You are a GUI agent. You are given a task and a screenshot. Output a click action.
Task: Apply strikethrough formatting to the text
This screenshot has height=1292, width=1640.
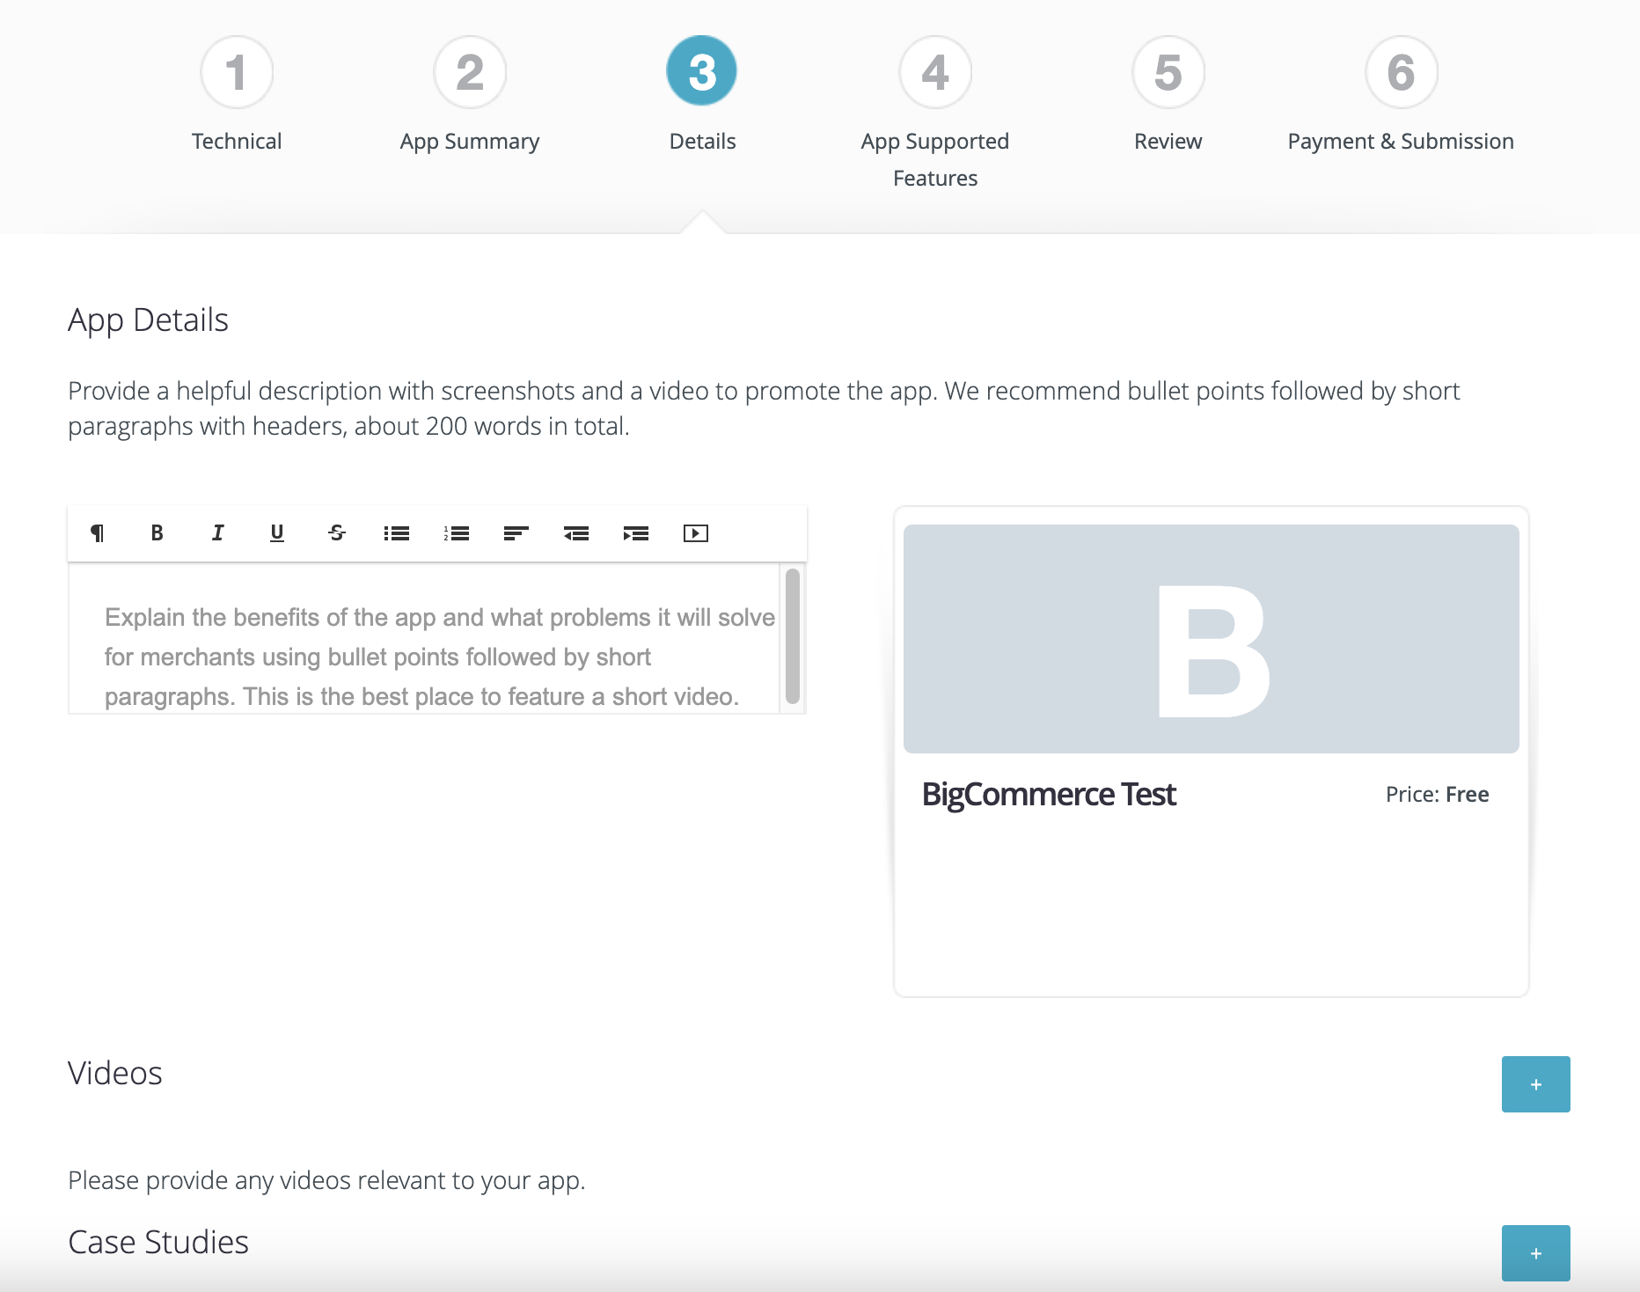pos(336,532)
